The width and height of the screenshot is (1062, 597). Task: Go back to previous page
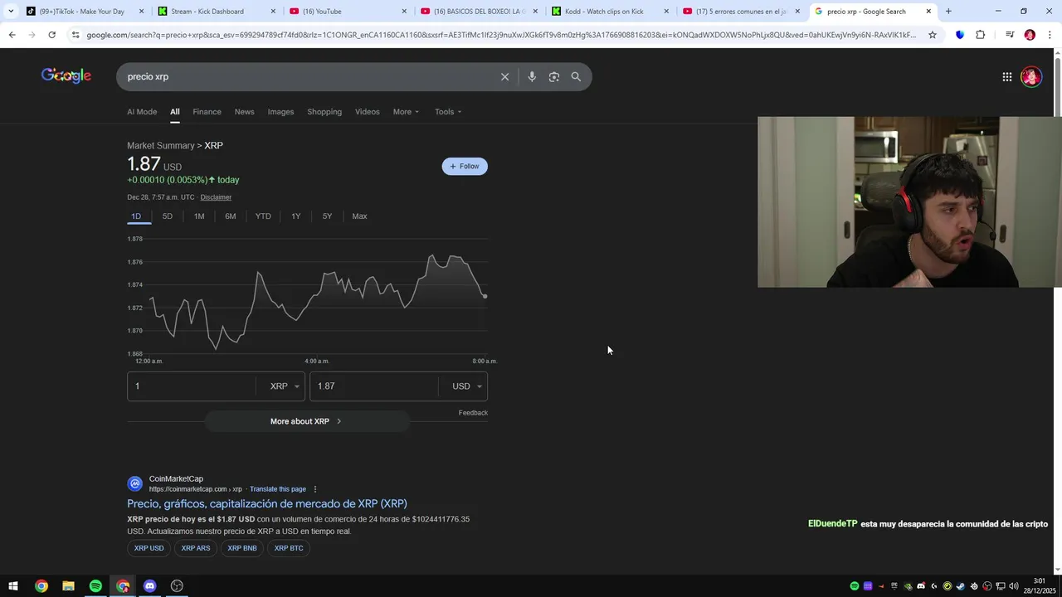click(12, 35)
